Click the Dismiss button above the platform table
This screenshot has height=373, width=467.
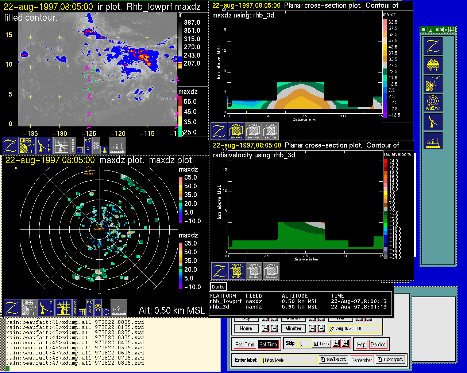(218, 287)
